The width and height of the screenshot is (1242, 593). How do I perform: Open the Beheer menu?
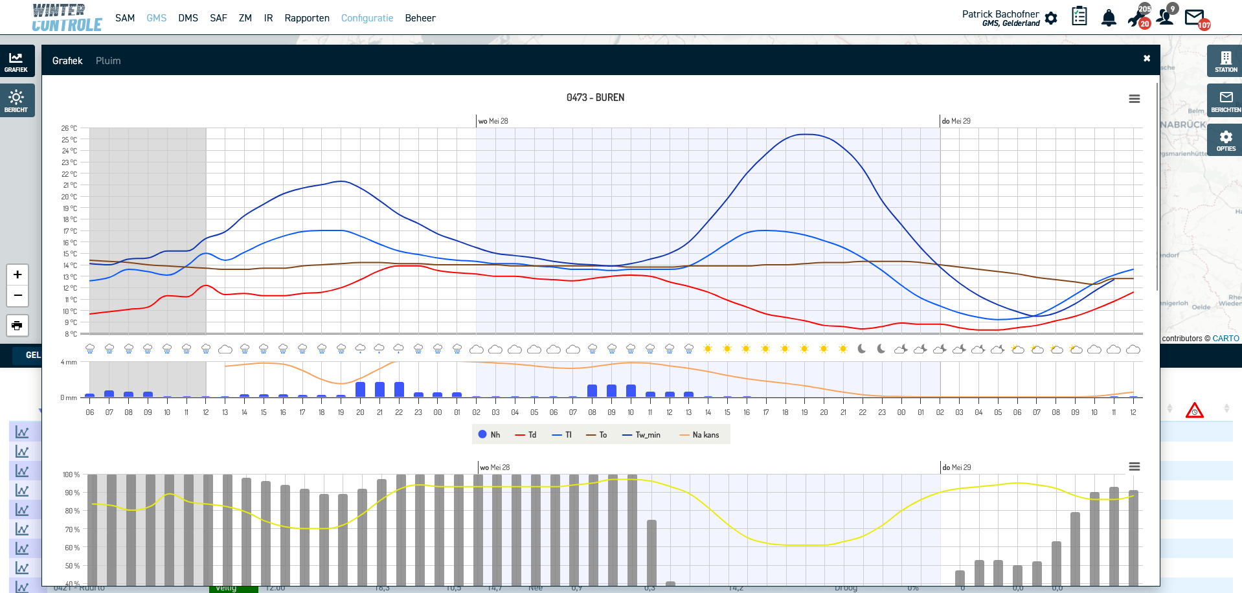point(420,18)
